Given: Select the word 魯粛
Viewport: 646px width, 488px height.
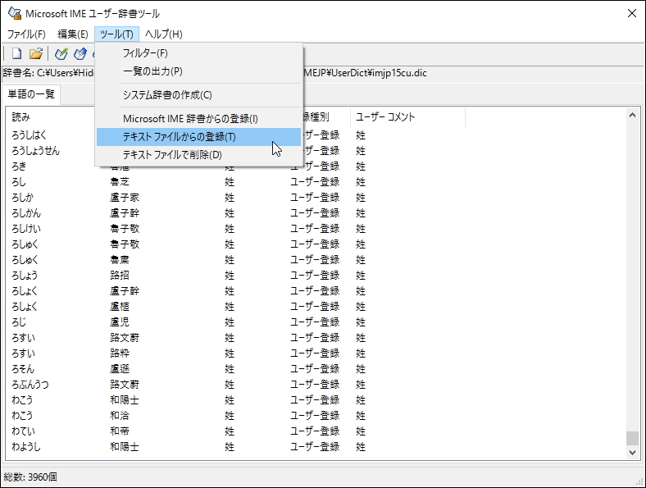Looking at the screenshot, I should [x=120, y=260].
